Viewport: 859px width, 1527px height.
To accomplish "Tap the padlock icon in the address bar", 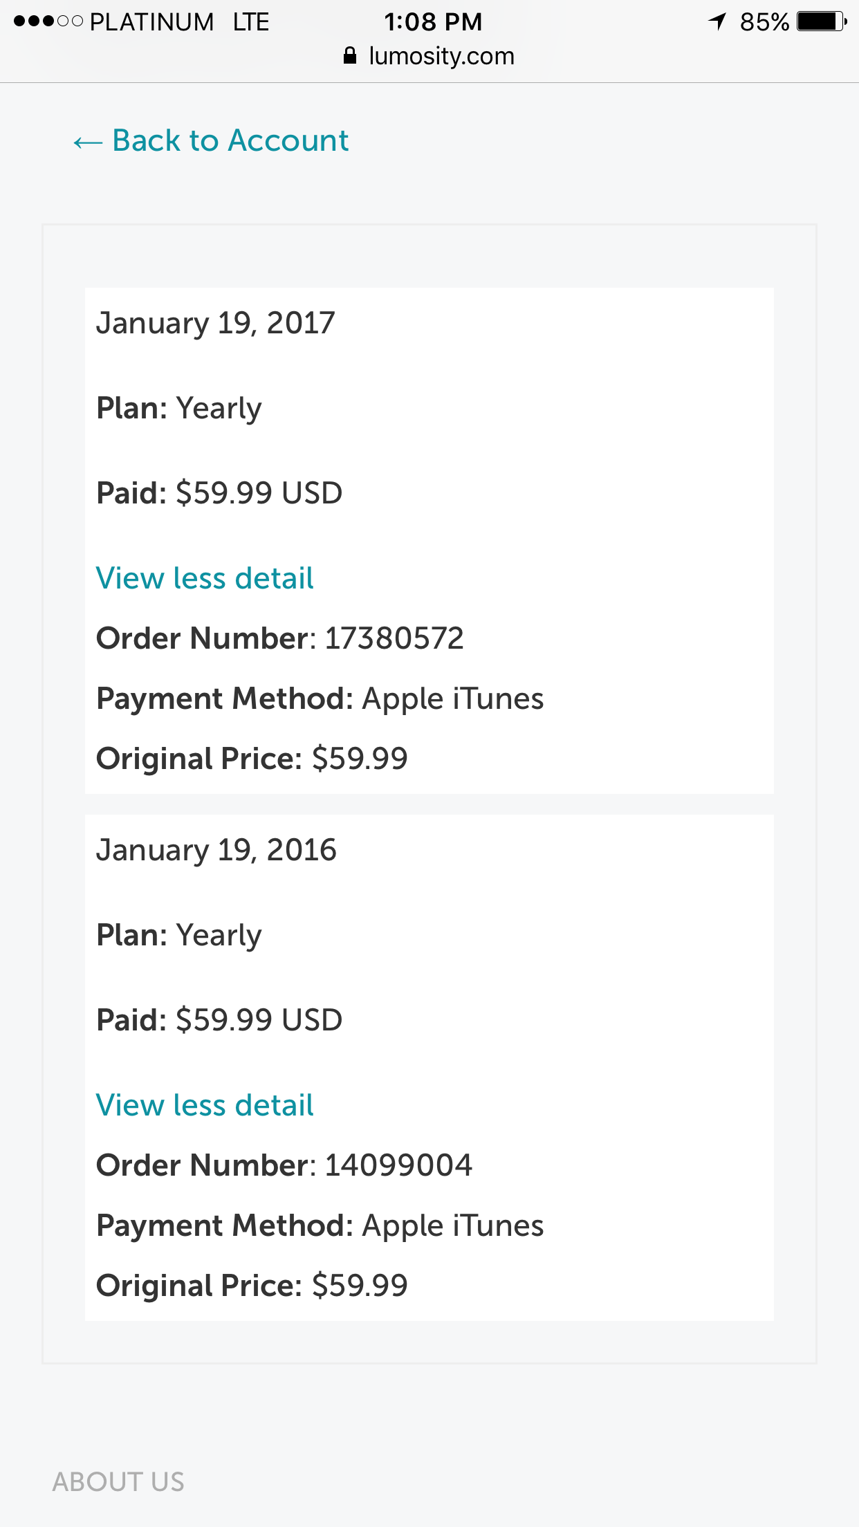I will point(350,56).
